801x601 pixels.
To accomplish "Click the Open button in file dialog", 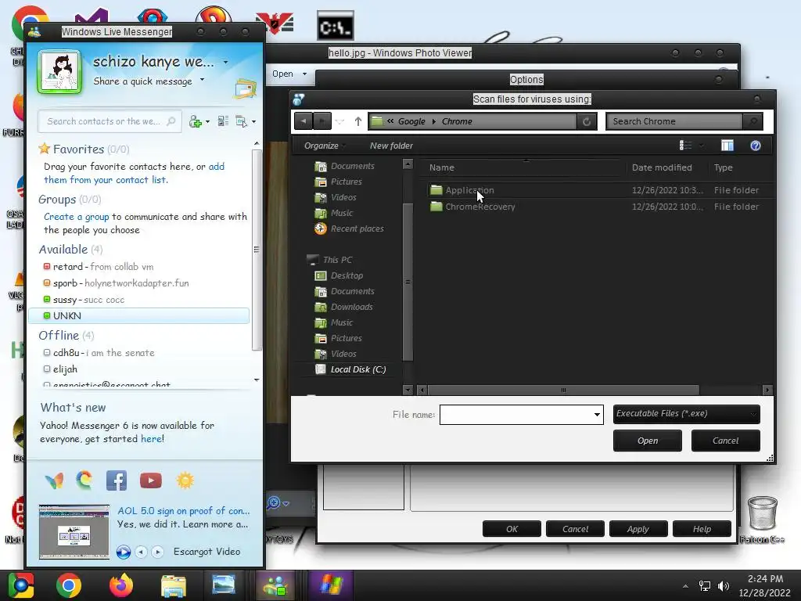I will (x=647, y=441).
